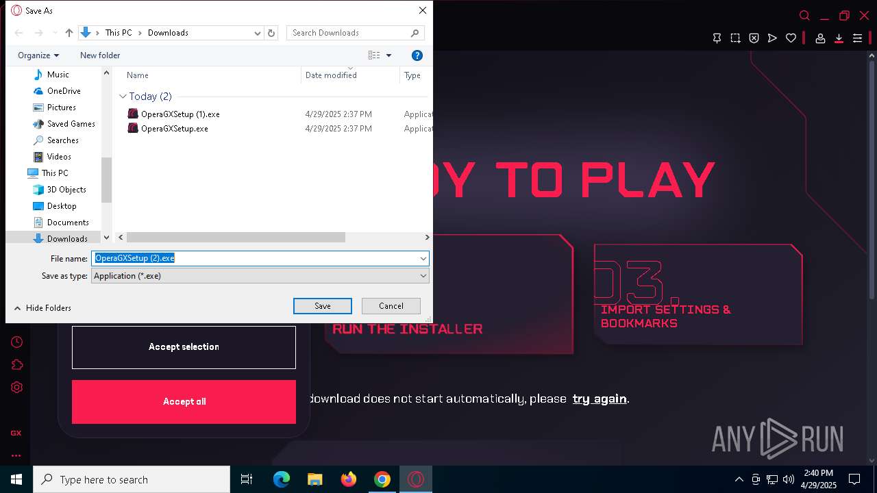Open the player send arrow icon
The image size is (877, 493).
[772, 38]
